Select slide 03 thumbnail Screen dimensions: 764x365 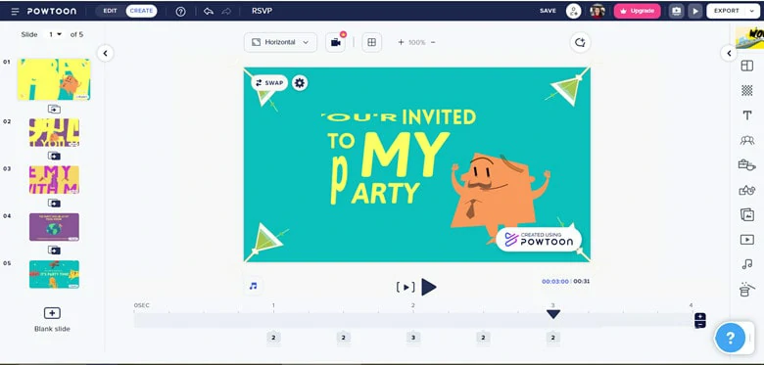[x=54, y=180]
